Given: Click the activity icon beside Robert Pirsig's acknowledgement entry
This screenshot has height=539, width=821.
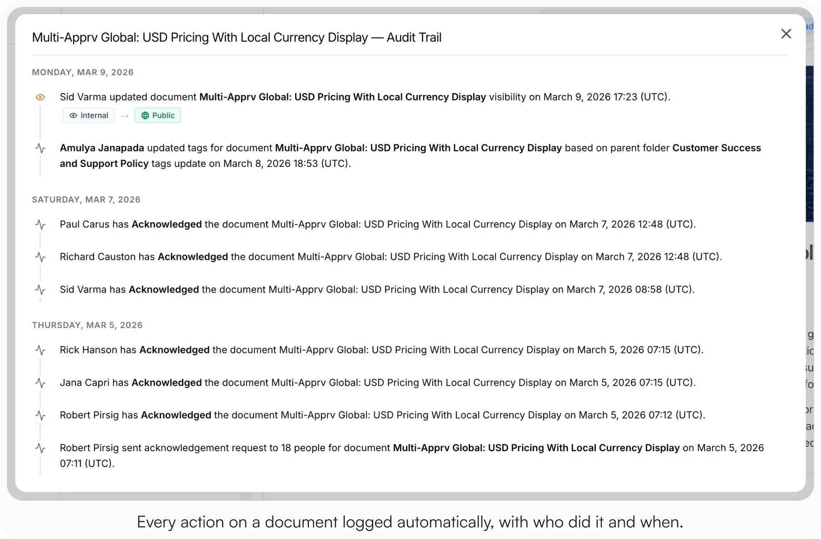Looking at the screenshot, I should pos(40,415).
